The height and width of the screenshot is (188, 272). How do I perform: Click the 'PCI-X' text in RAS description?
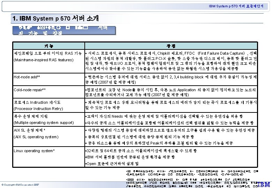coord(160,58)
